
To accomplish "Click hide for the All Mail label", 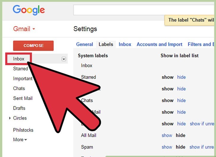I will [x=180, y=135].
